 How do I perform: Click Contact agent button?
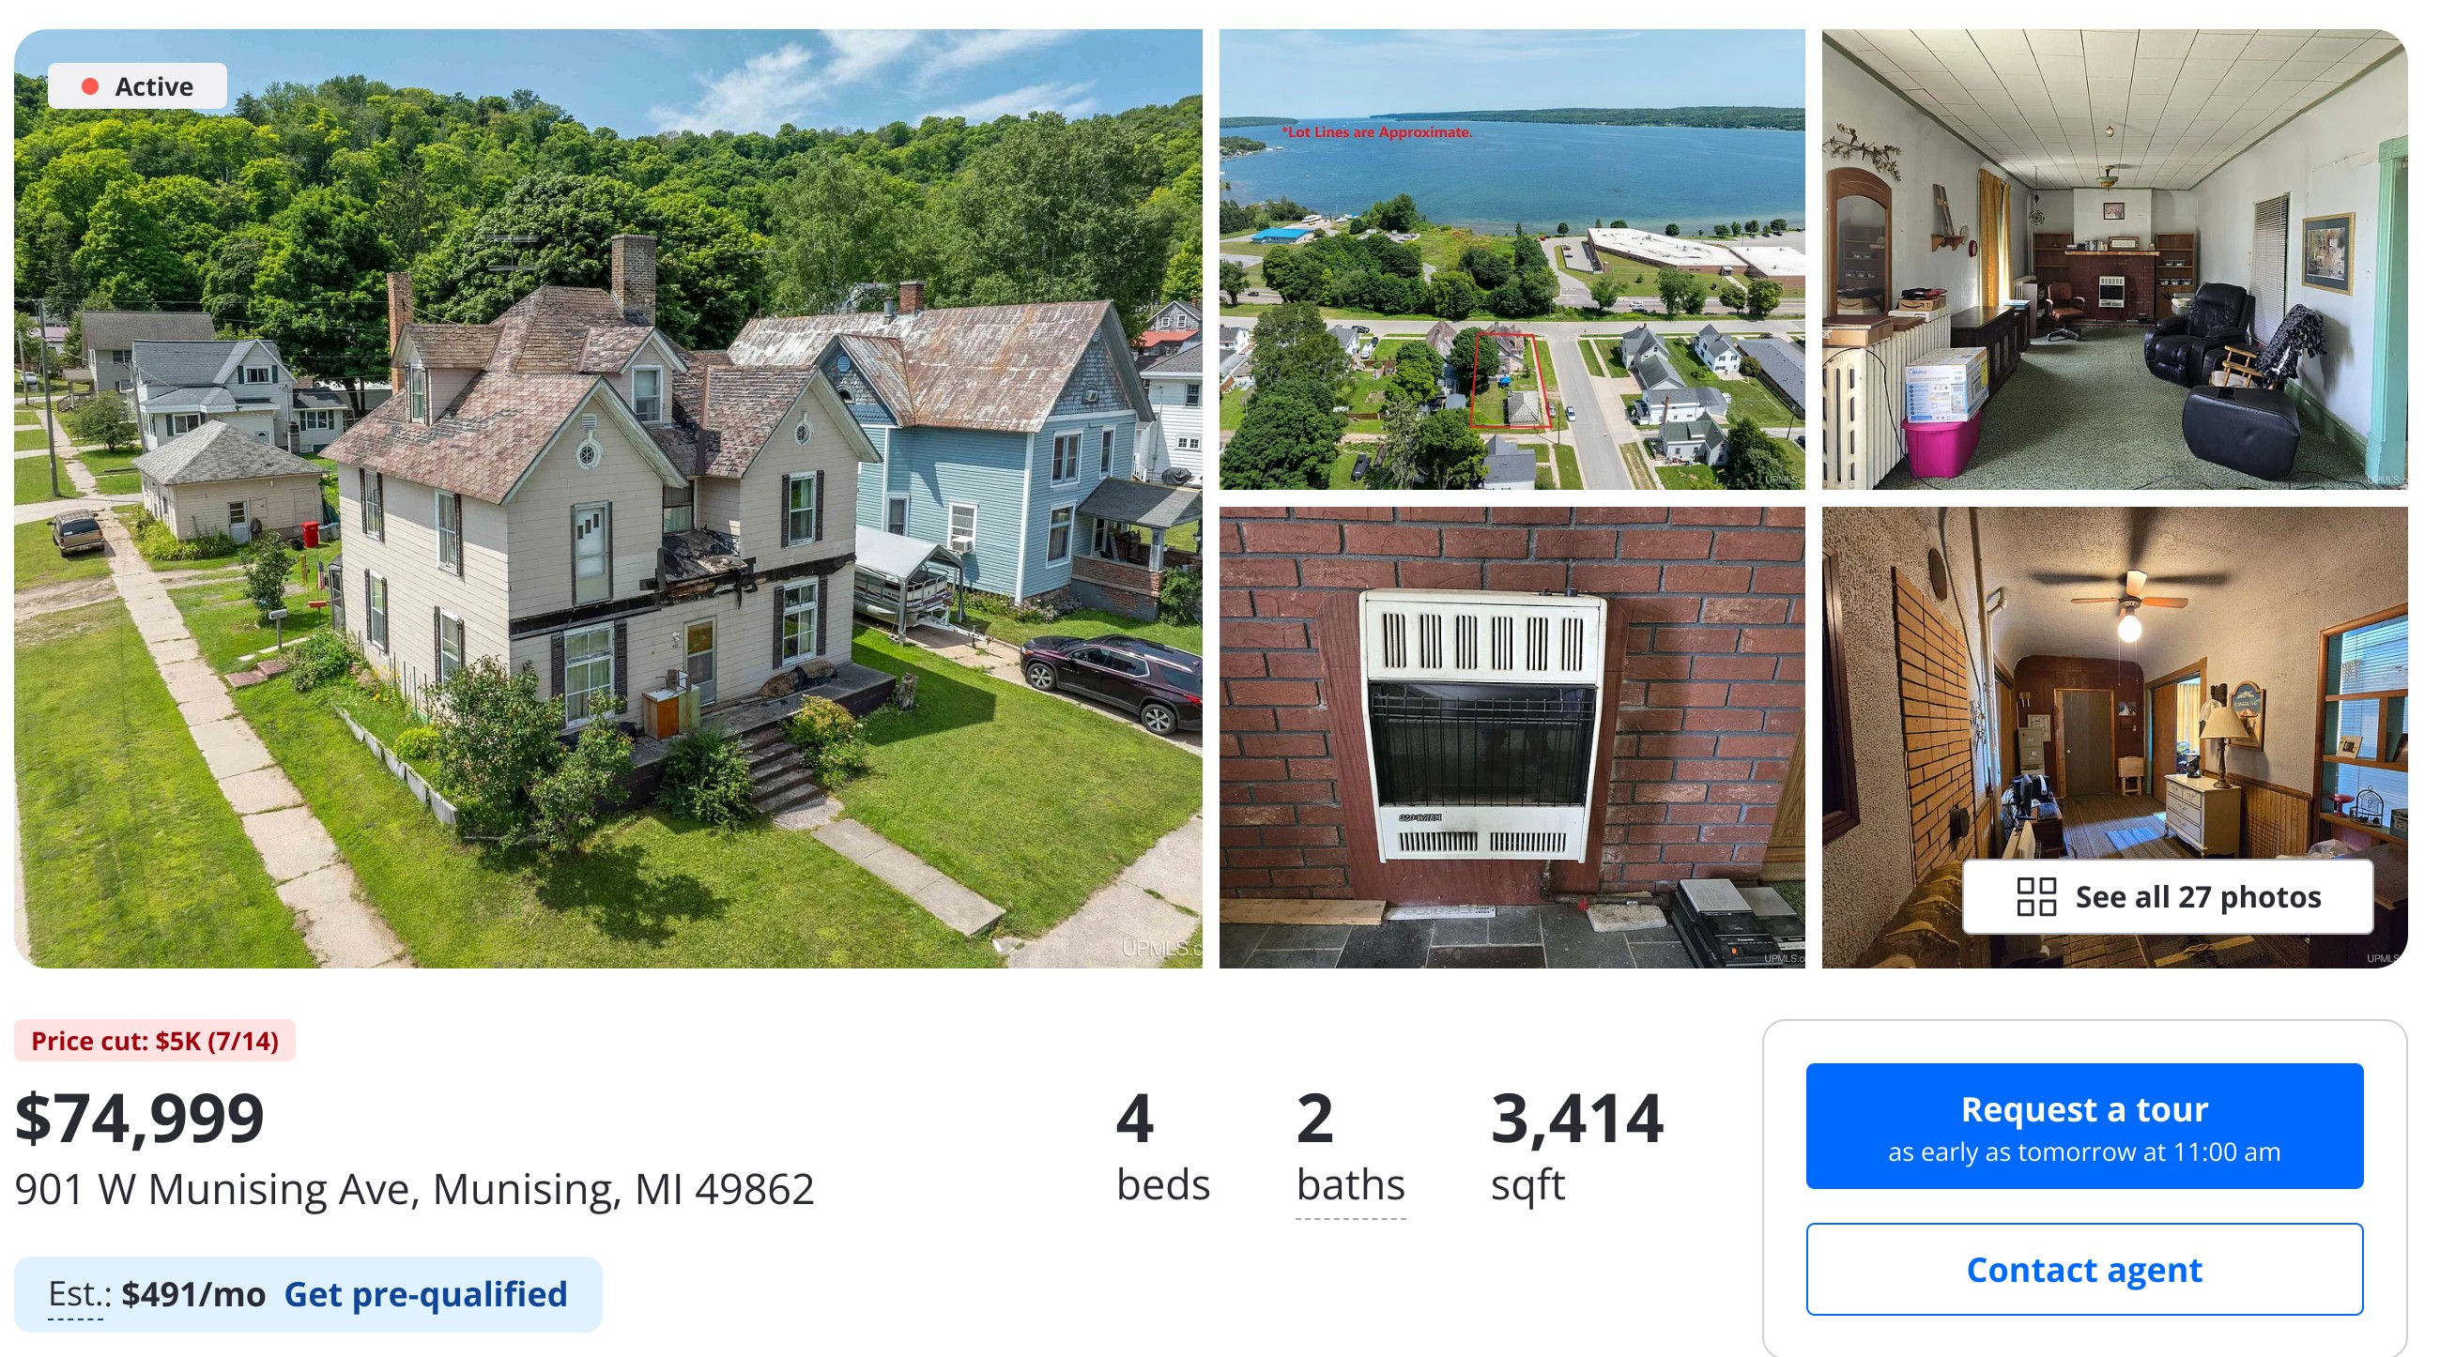[x=2084, y=1268]
